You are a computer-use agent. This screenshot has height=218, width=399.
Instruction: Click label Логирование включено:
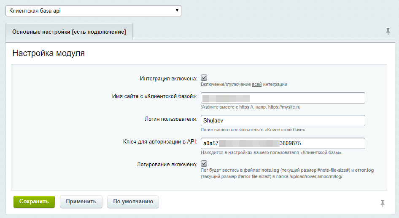(167, 164)
